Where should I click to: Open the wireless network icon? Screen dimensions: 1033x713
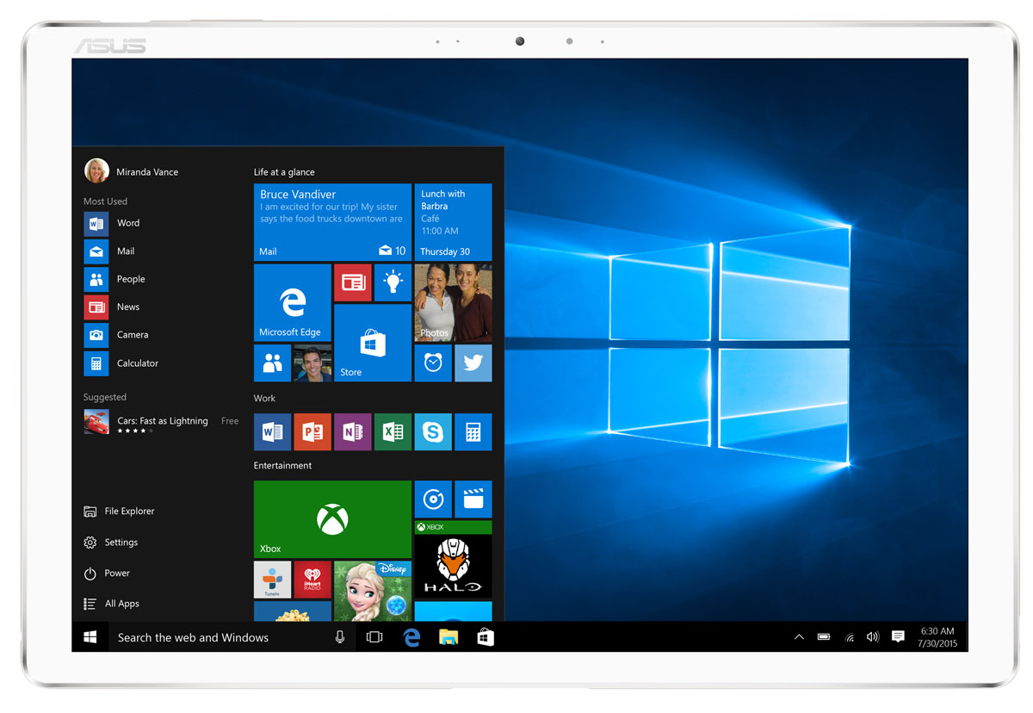click(x=850, y=637)
